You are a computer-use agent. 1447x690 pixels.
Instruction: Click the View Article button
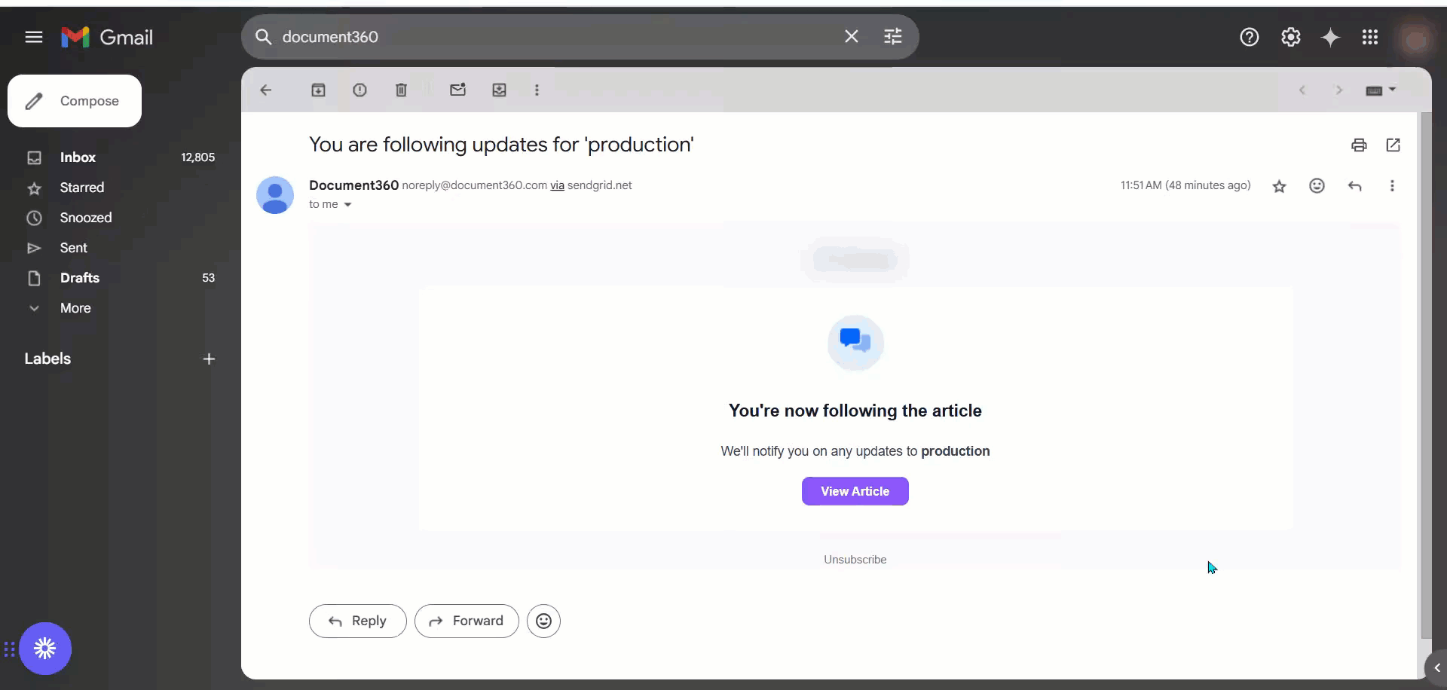[855, 491]
